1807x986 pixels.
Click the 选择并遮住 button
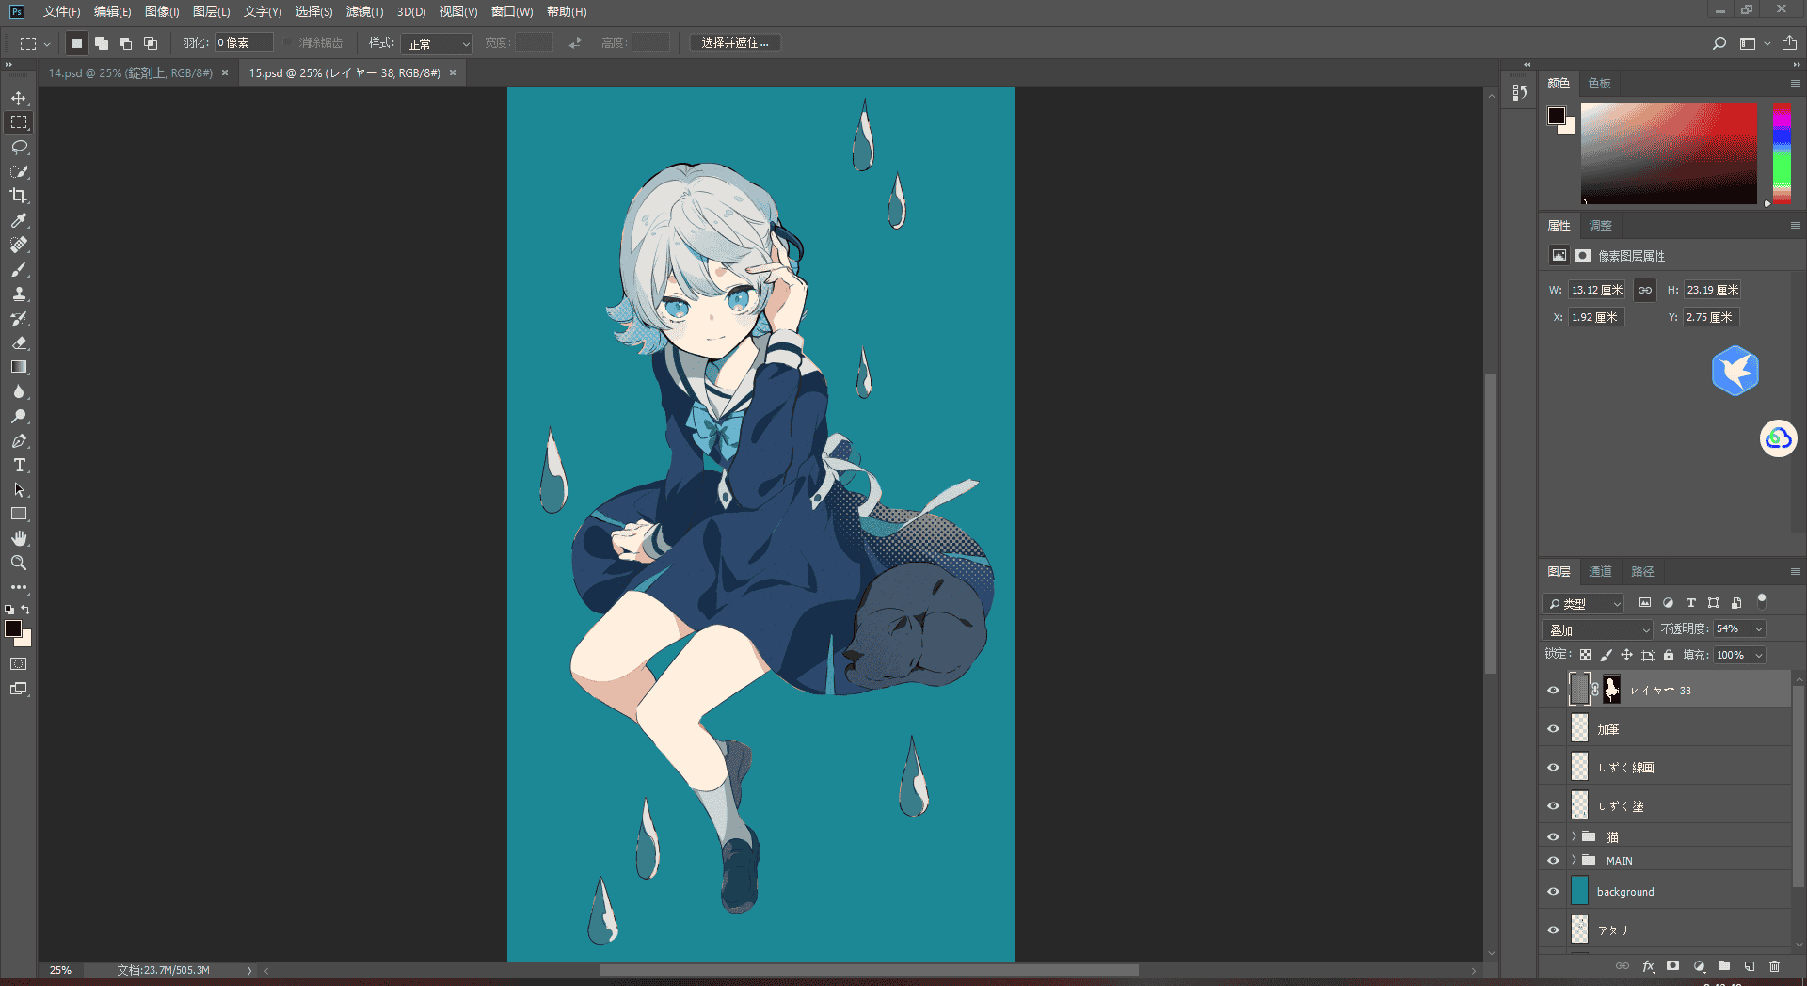(x=735, y=43)
